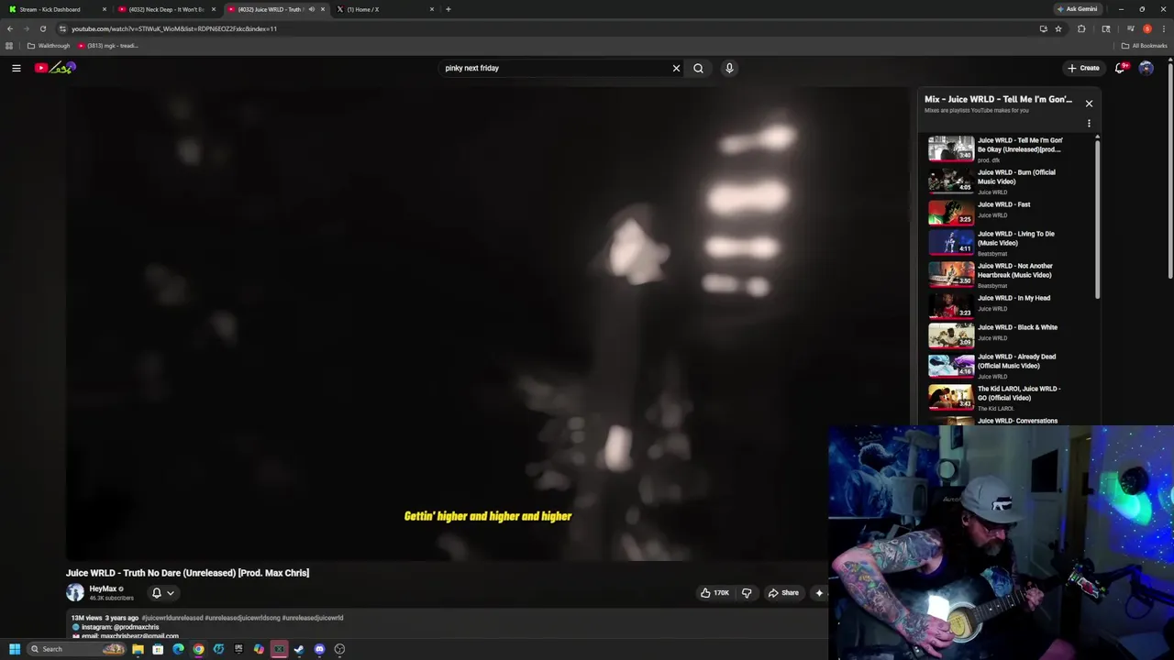The height and width of the screenshot is (660, 1174).
Task: Click Ask Gemini in Chrome
Action: click(x=1077, y=9)
